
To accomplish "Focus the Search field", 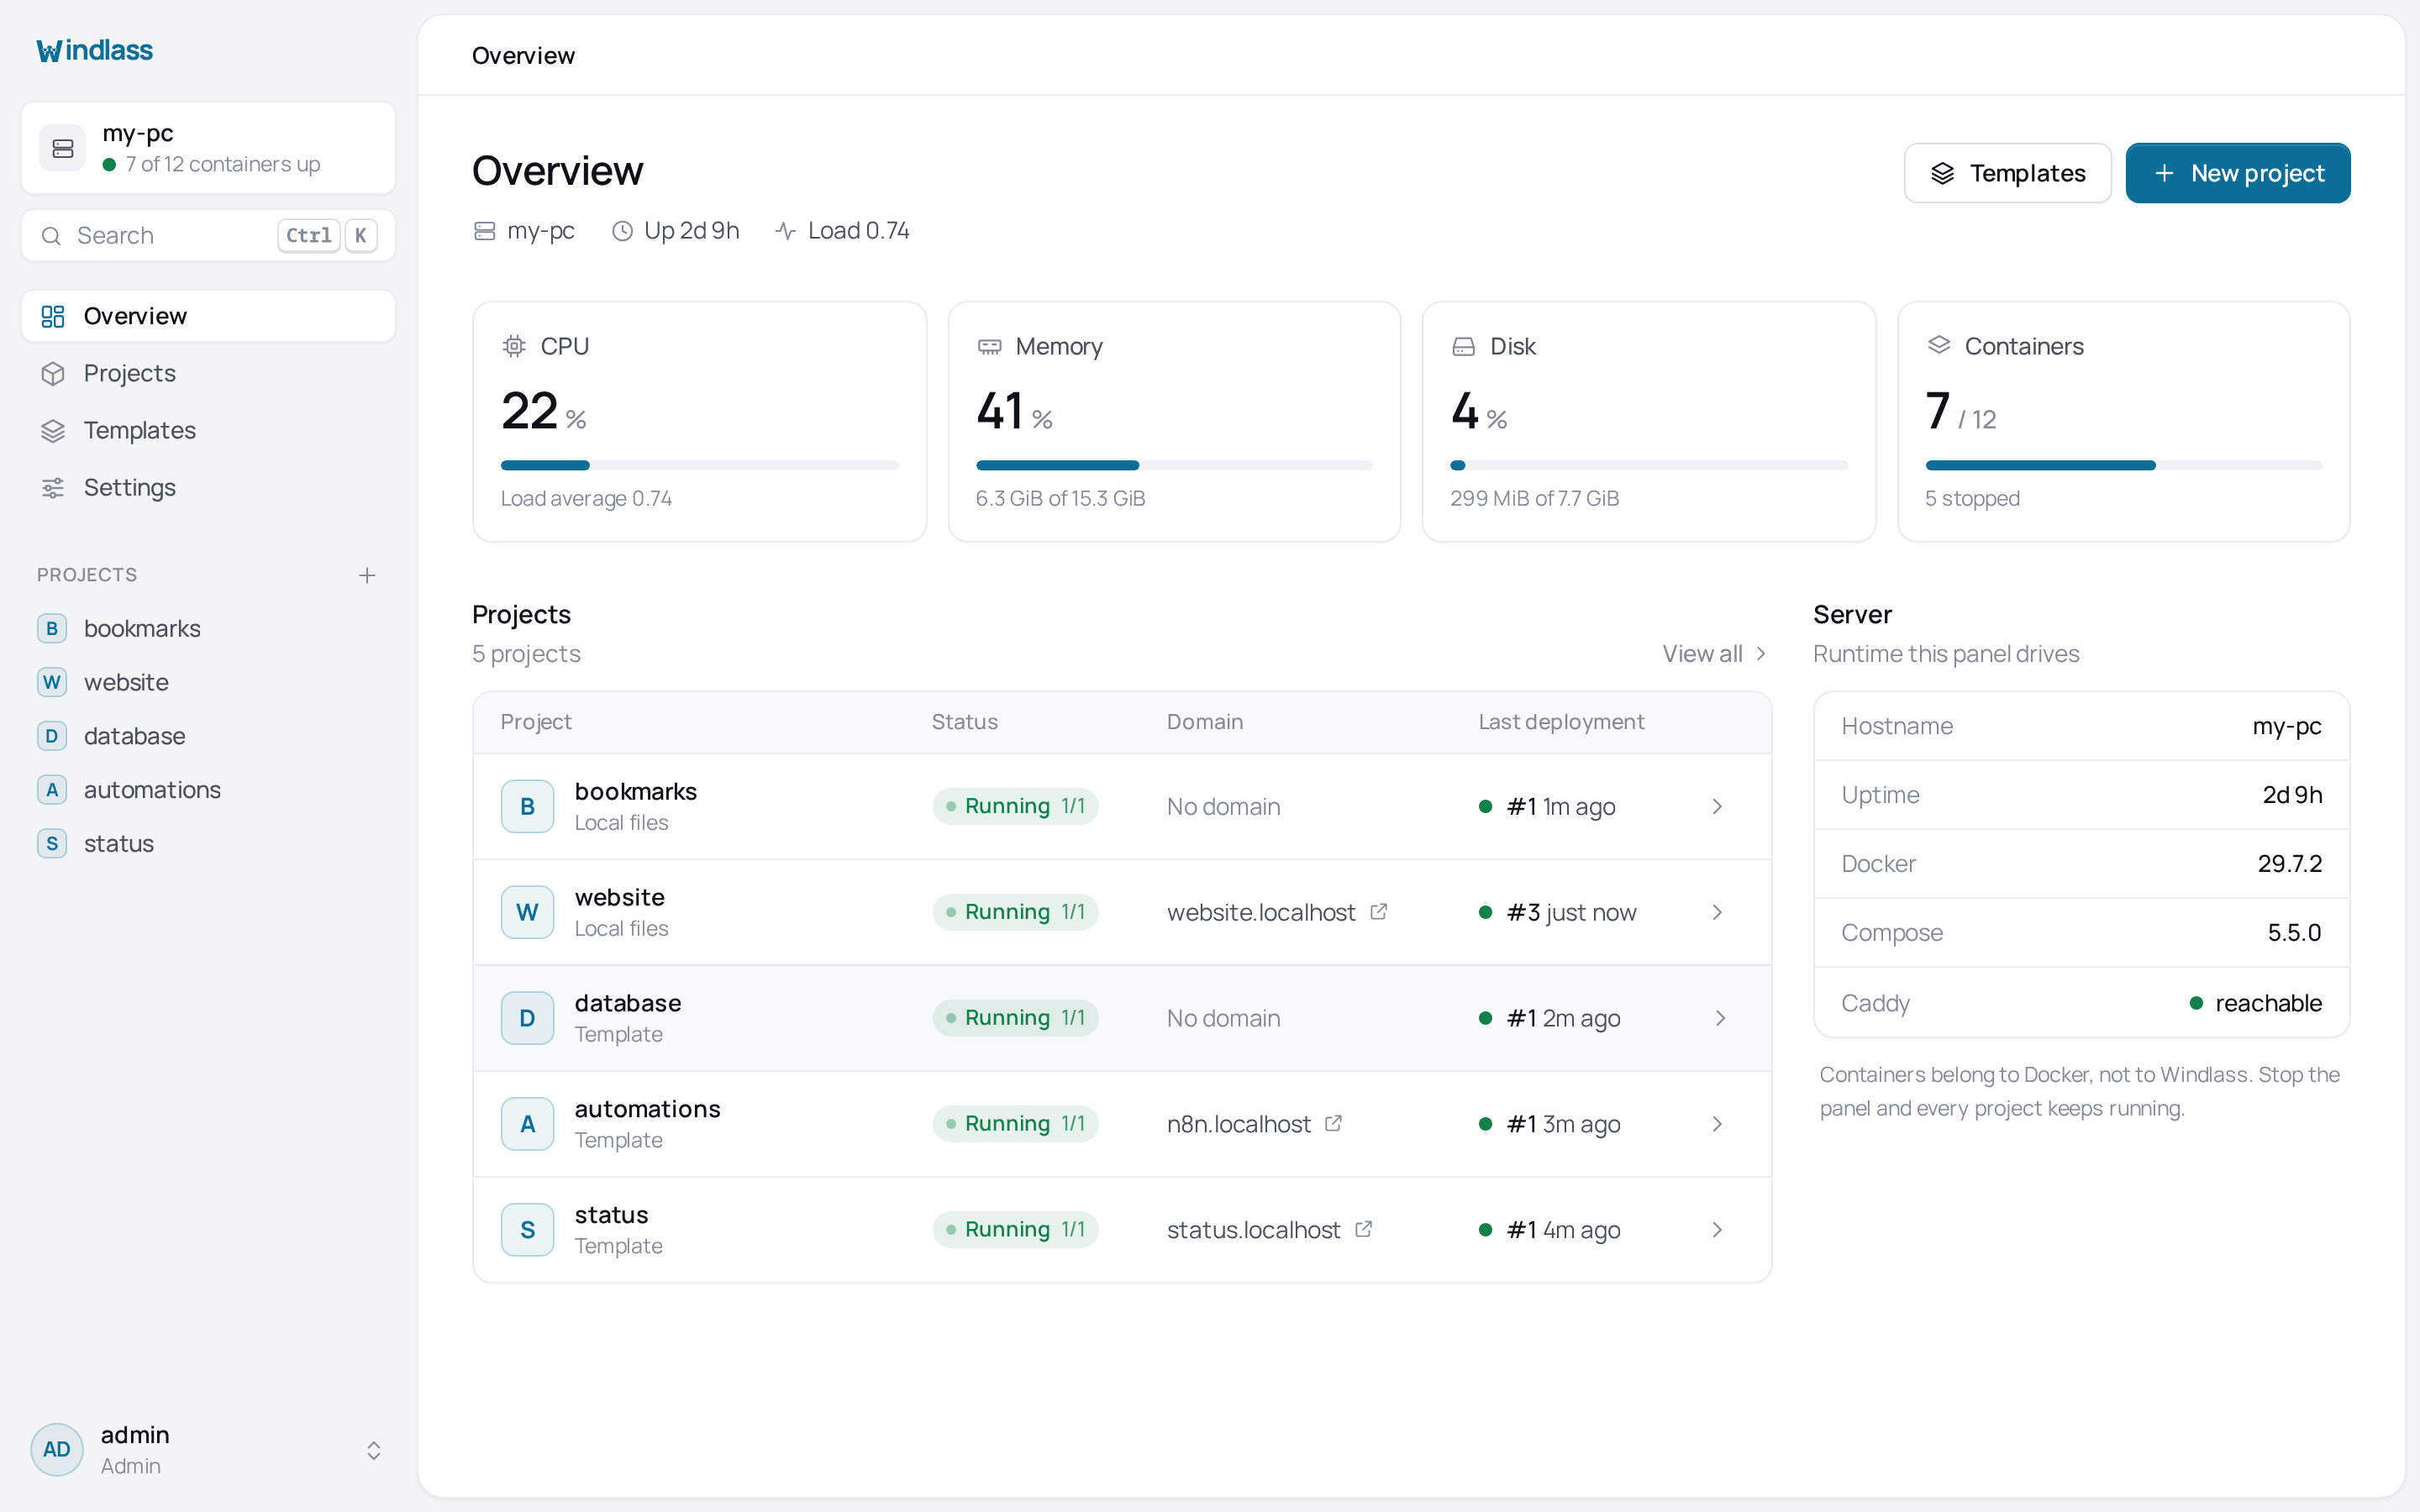I will tap(208, 235).
